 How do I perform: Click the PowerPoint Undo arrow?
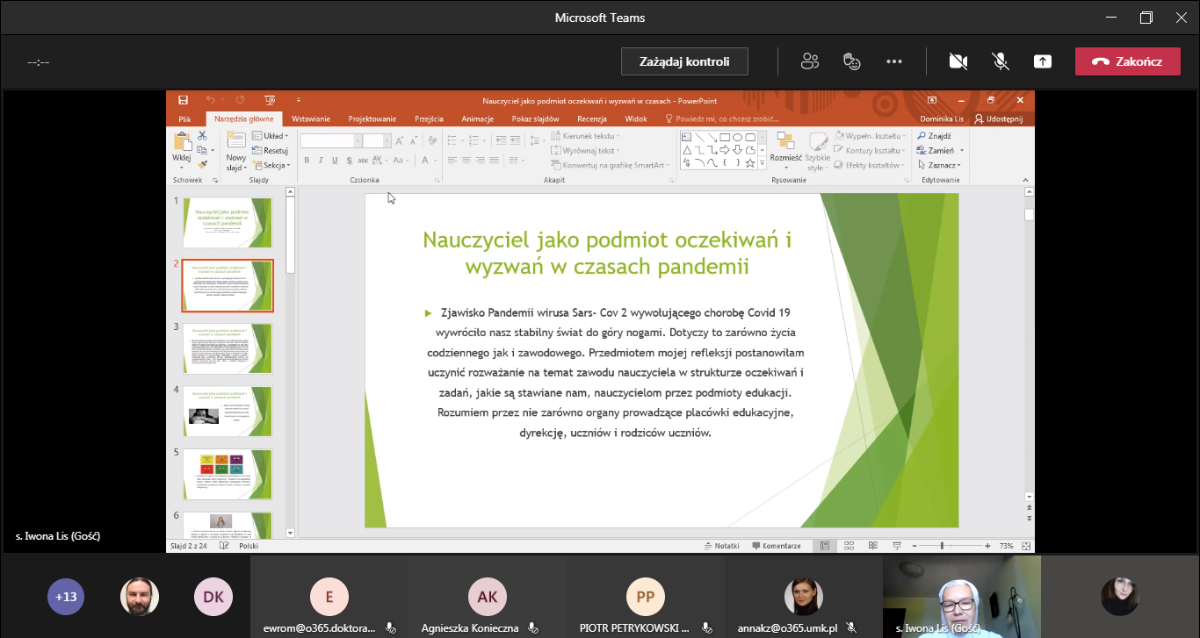point(210,100)
